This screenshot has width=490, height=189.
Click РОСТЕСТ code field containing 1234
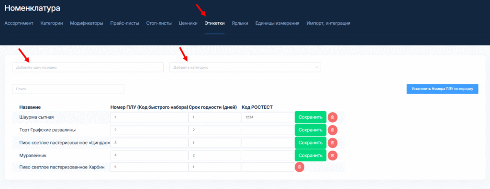[268, 117]
